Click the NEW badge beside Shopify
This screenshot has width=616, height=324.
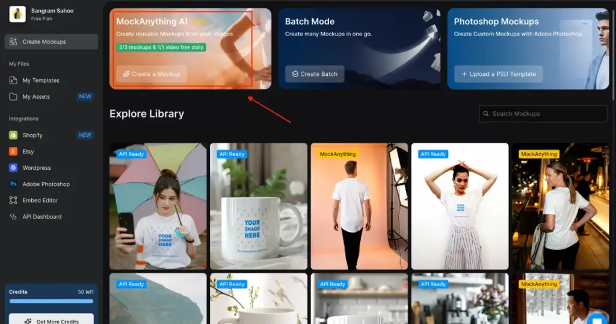[85, 135]
